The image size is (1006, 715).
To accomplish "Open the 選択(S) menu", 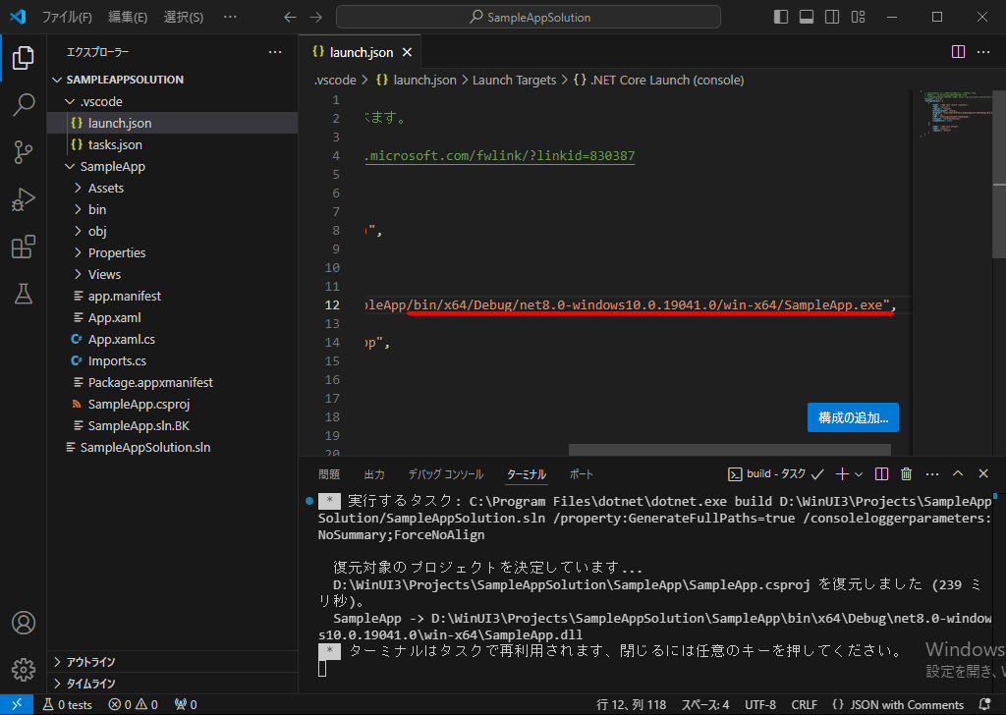I will 184,18.
